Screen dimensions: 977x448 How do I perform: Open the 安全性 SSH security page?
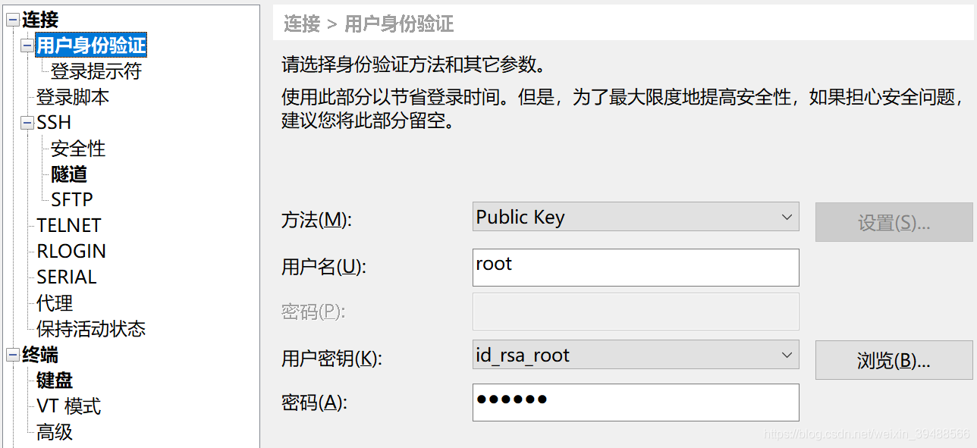77,148
